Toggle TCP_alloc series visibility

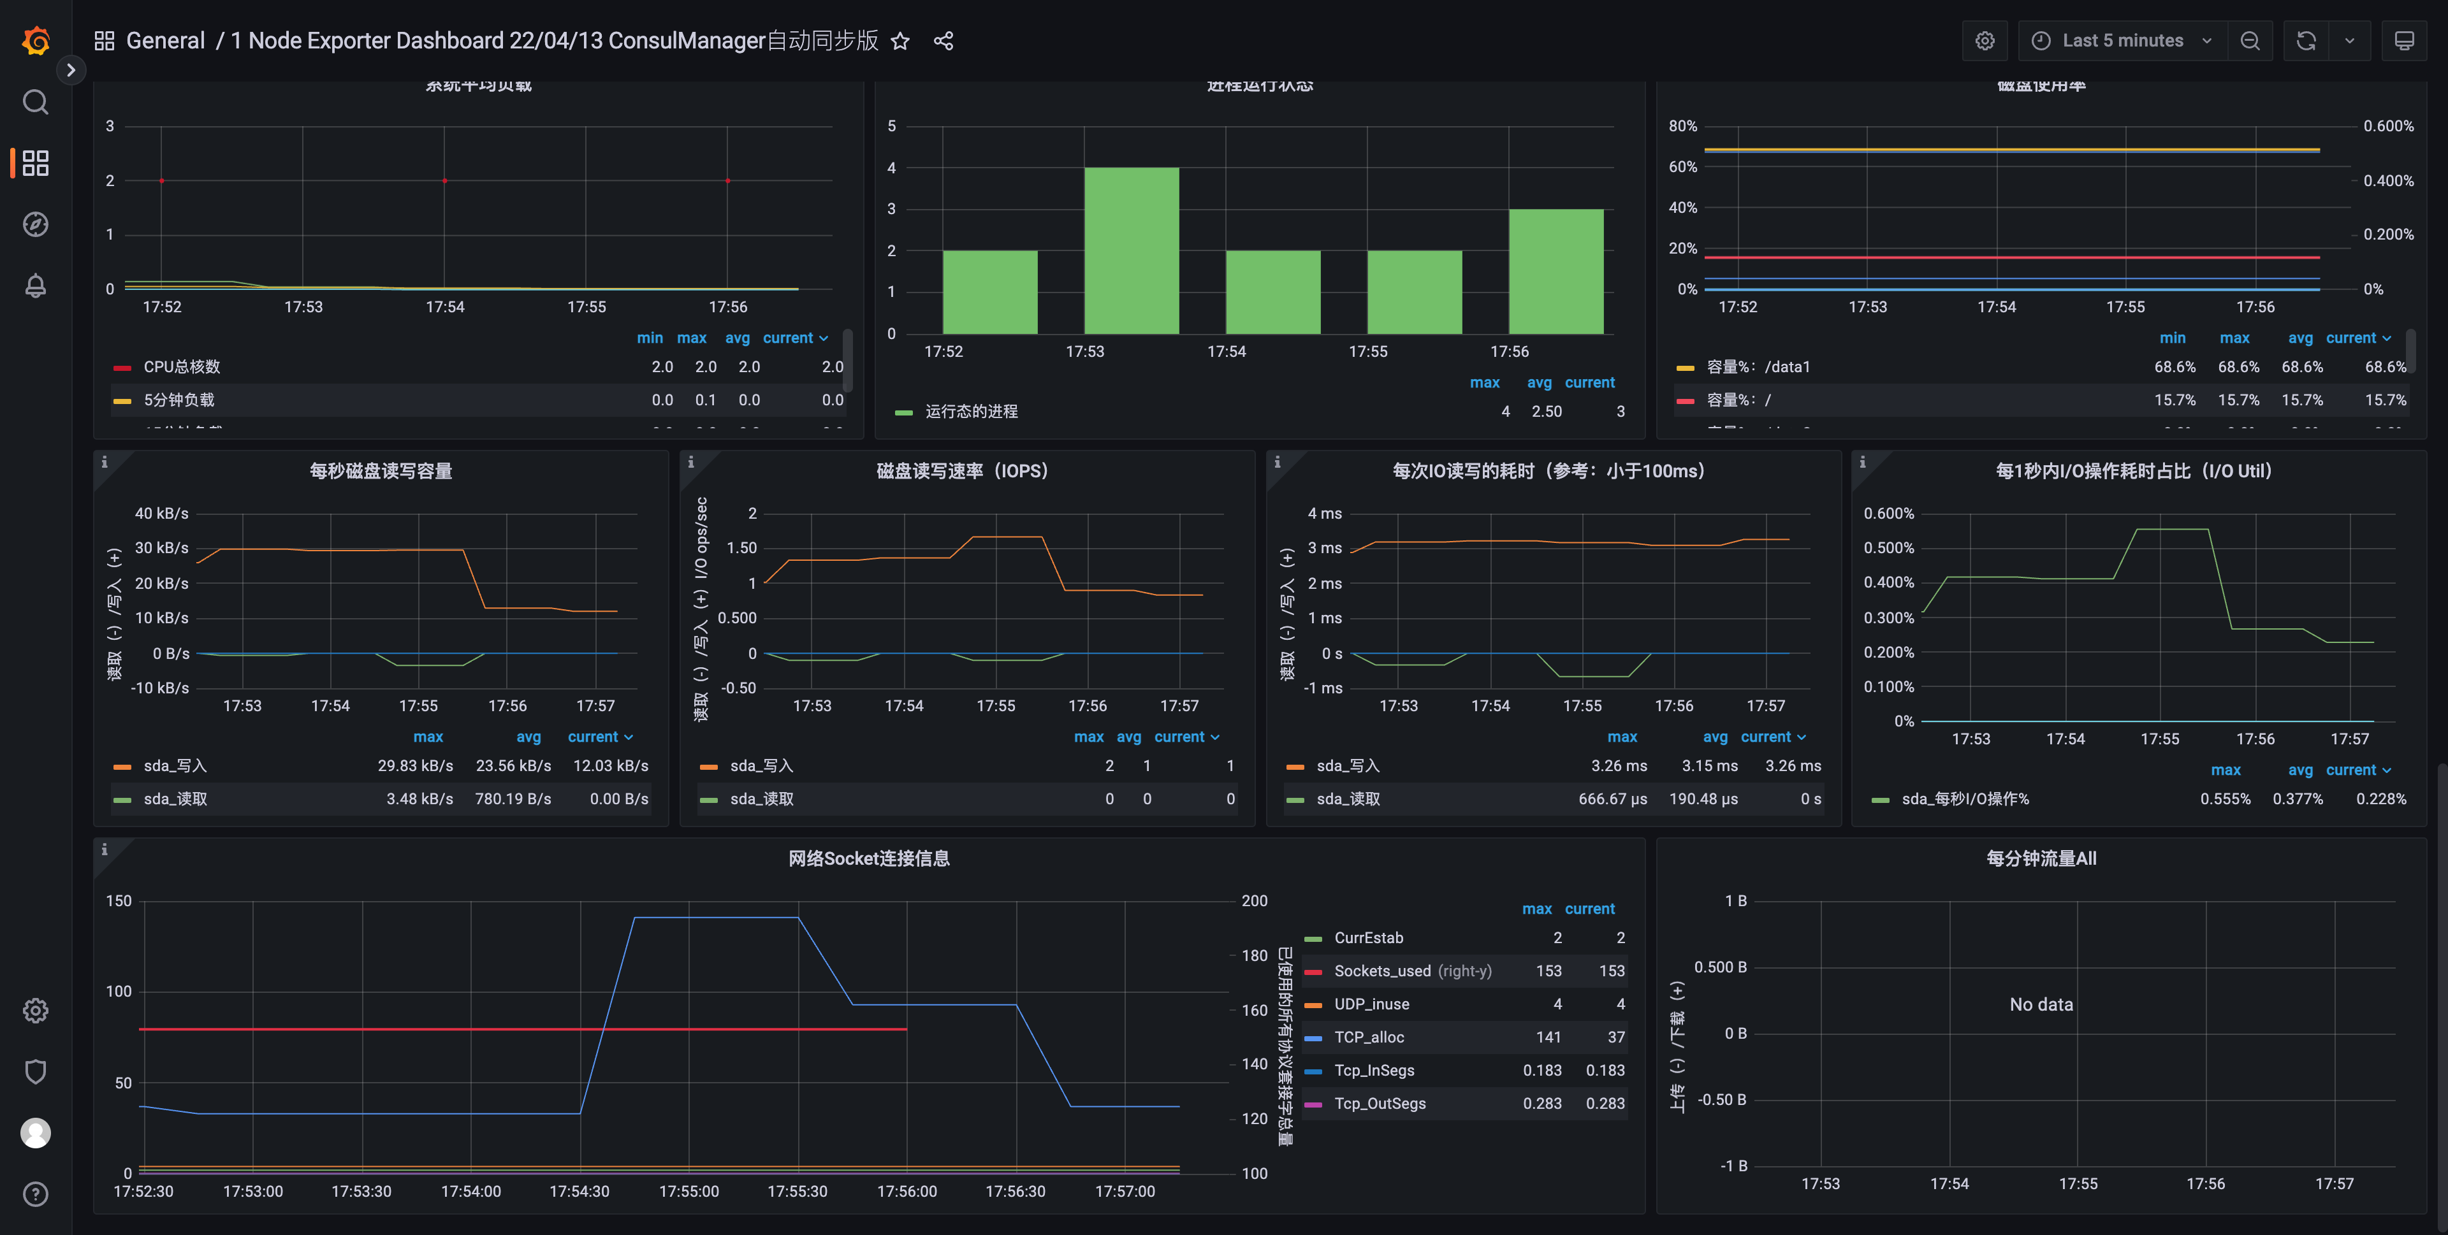pos(1369,1037)
